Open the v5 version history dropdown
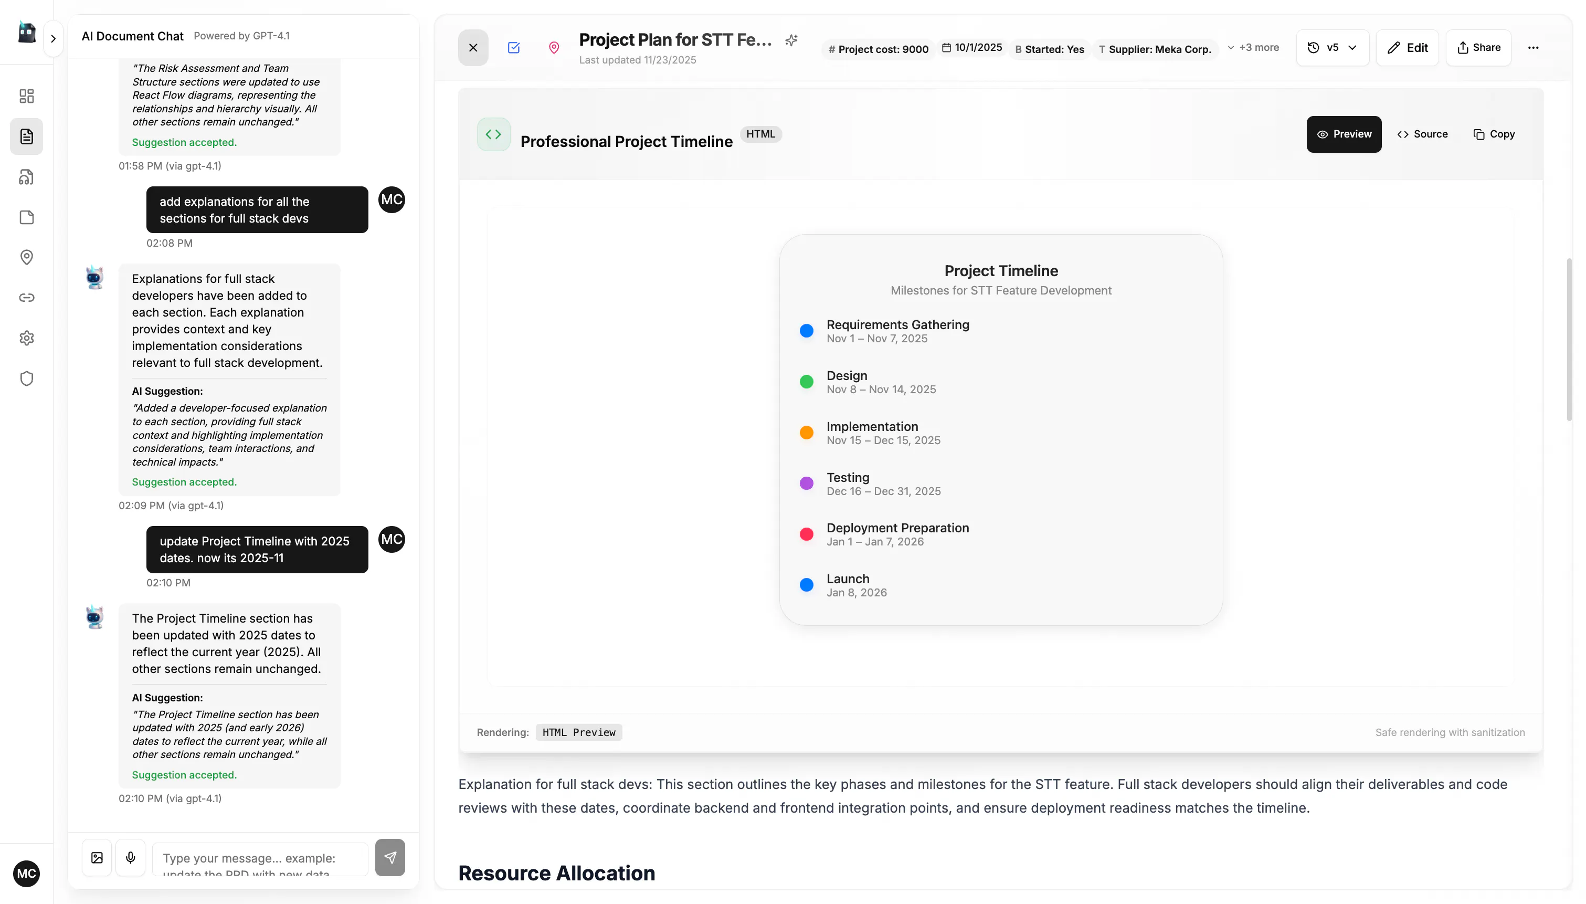 coord(1332,48)
